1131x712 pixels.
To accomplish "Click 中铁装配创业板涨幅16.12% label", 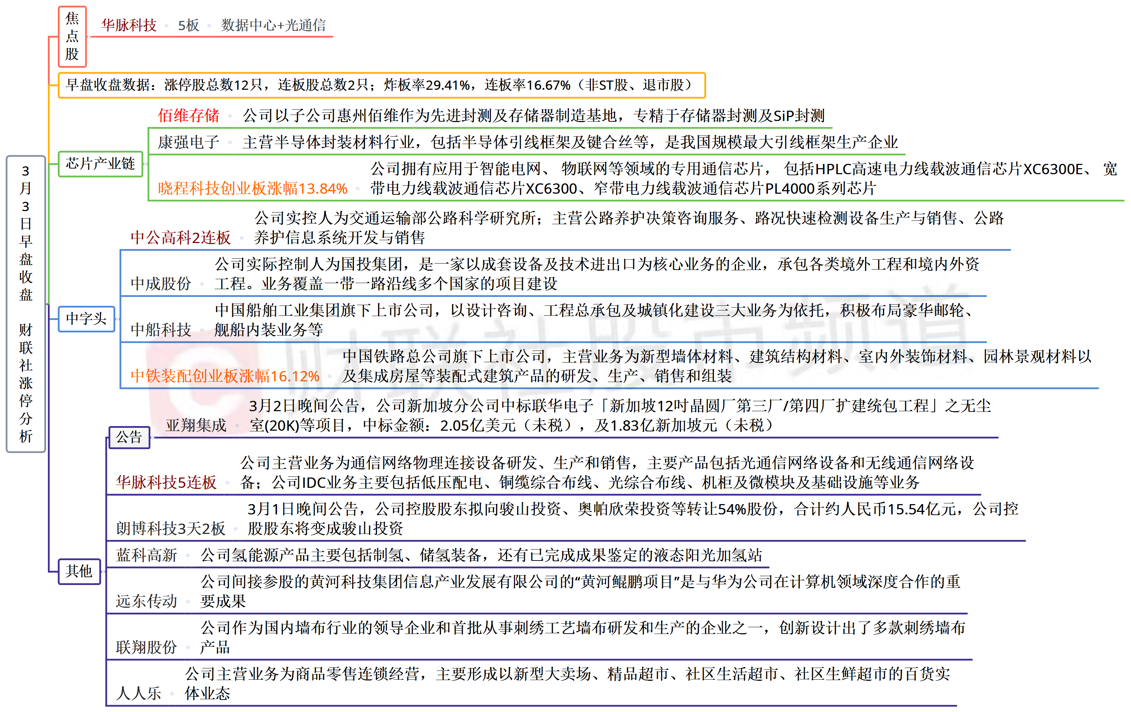I will [x=224, y=375].
